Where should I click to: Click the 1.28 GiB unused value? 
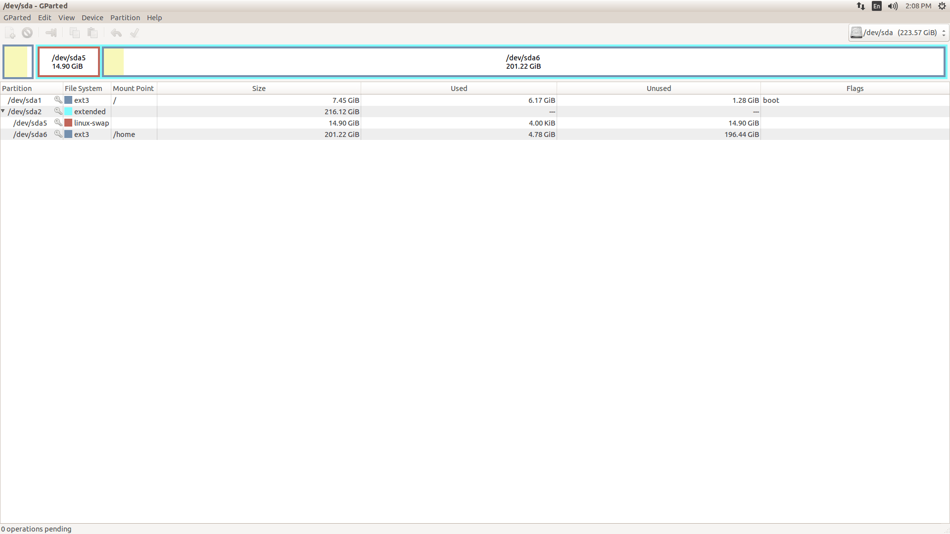click(746, 100)
